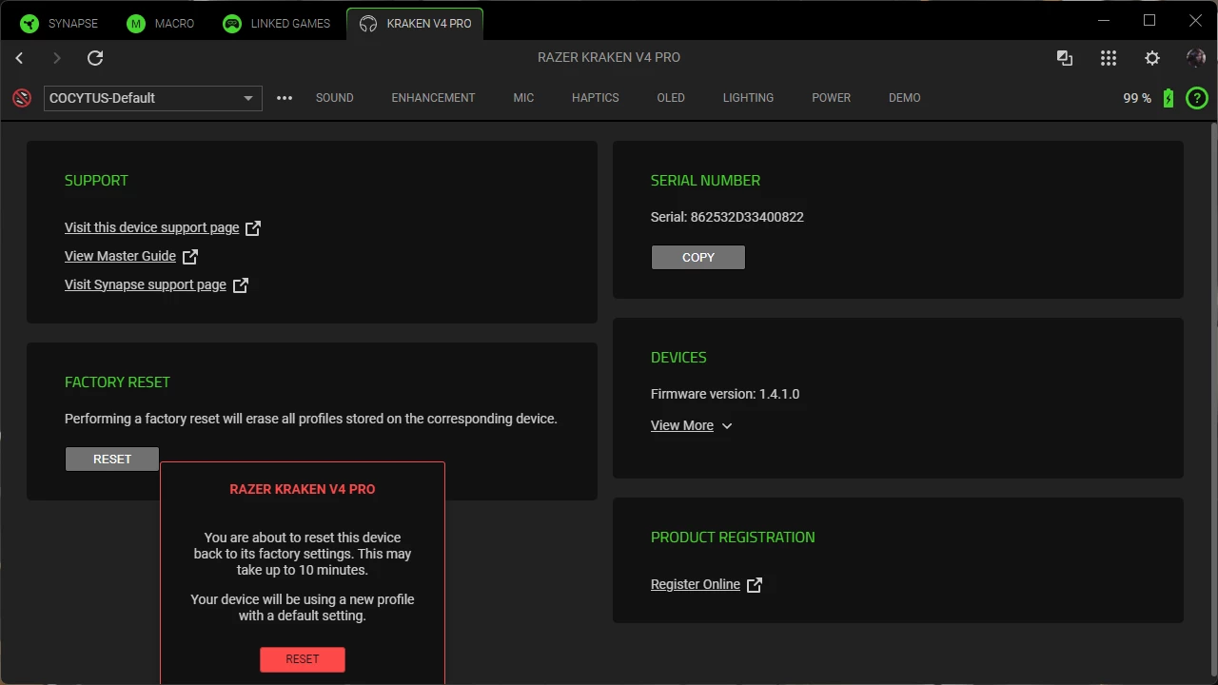Open the COCYTUS-Default profile dropdown
Screen dimensions: 1218x685
pos(153,98)
